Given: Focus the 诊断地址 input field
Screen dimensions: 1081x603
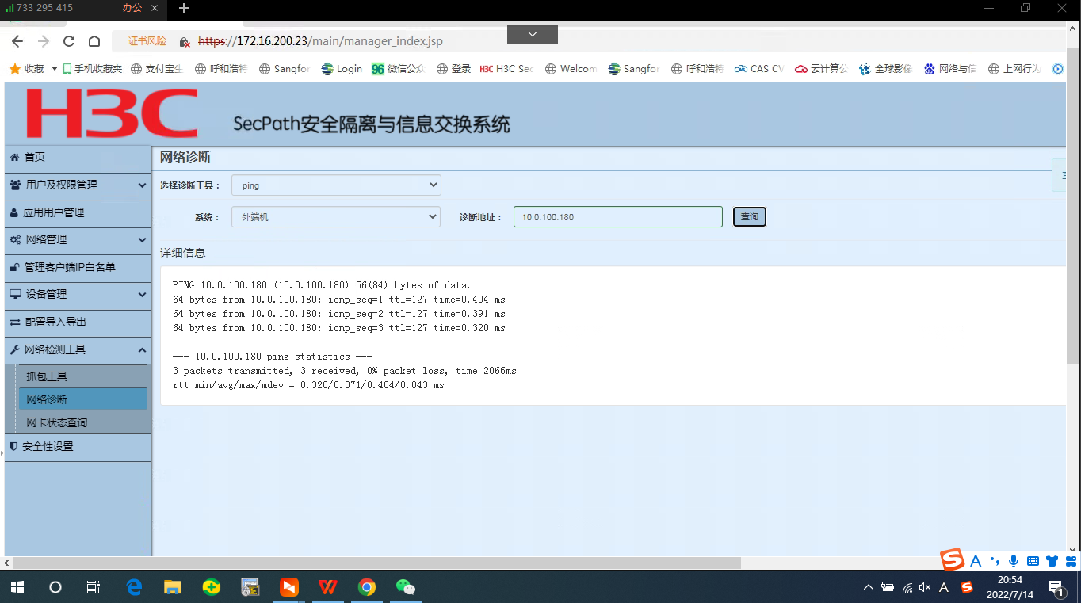Looking at the screenshot, I should [618, 216].
